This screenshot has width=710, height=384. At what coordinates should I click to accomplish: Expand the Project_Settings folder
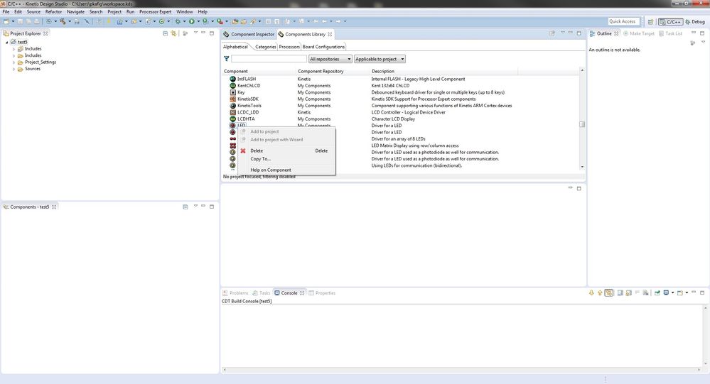point(14,62)
